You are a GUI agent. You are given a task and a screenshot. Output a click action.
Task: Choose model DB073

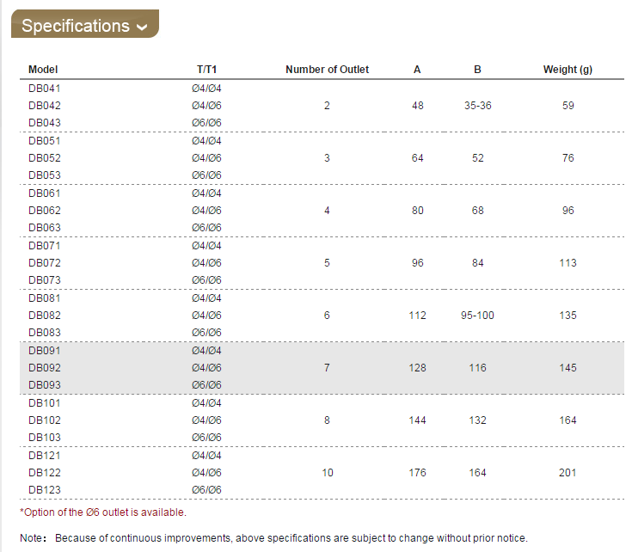(45, 280)
